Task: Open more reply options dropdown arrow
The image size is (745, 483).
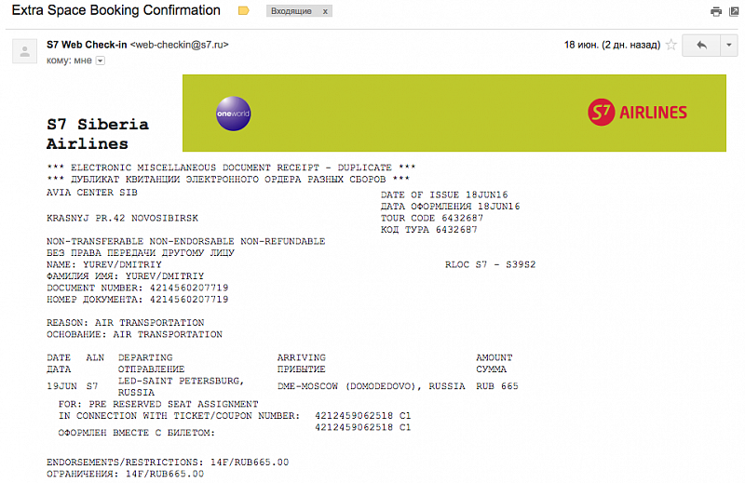Action: click(729, 45)
